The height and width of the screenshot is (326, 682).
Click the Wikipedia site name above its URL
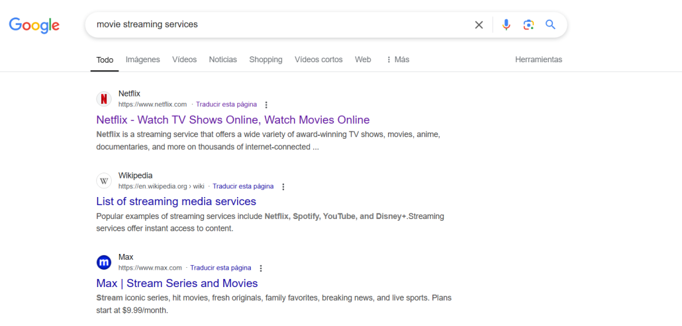coord(135,176)
